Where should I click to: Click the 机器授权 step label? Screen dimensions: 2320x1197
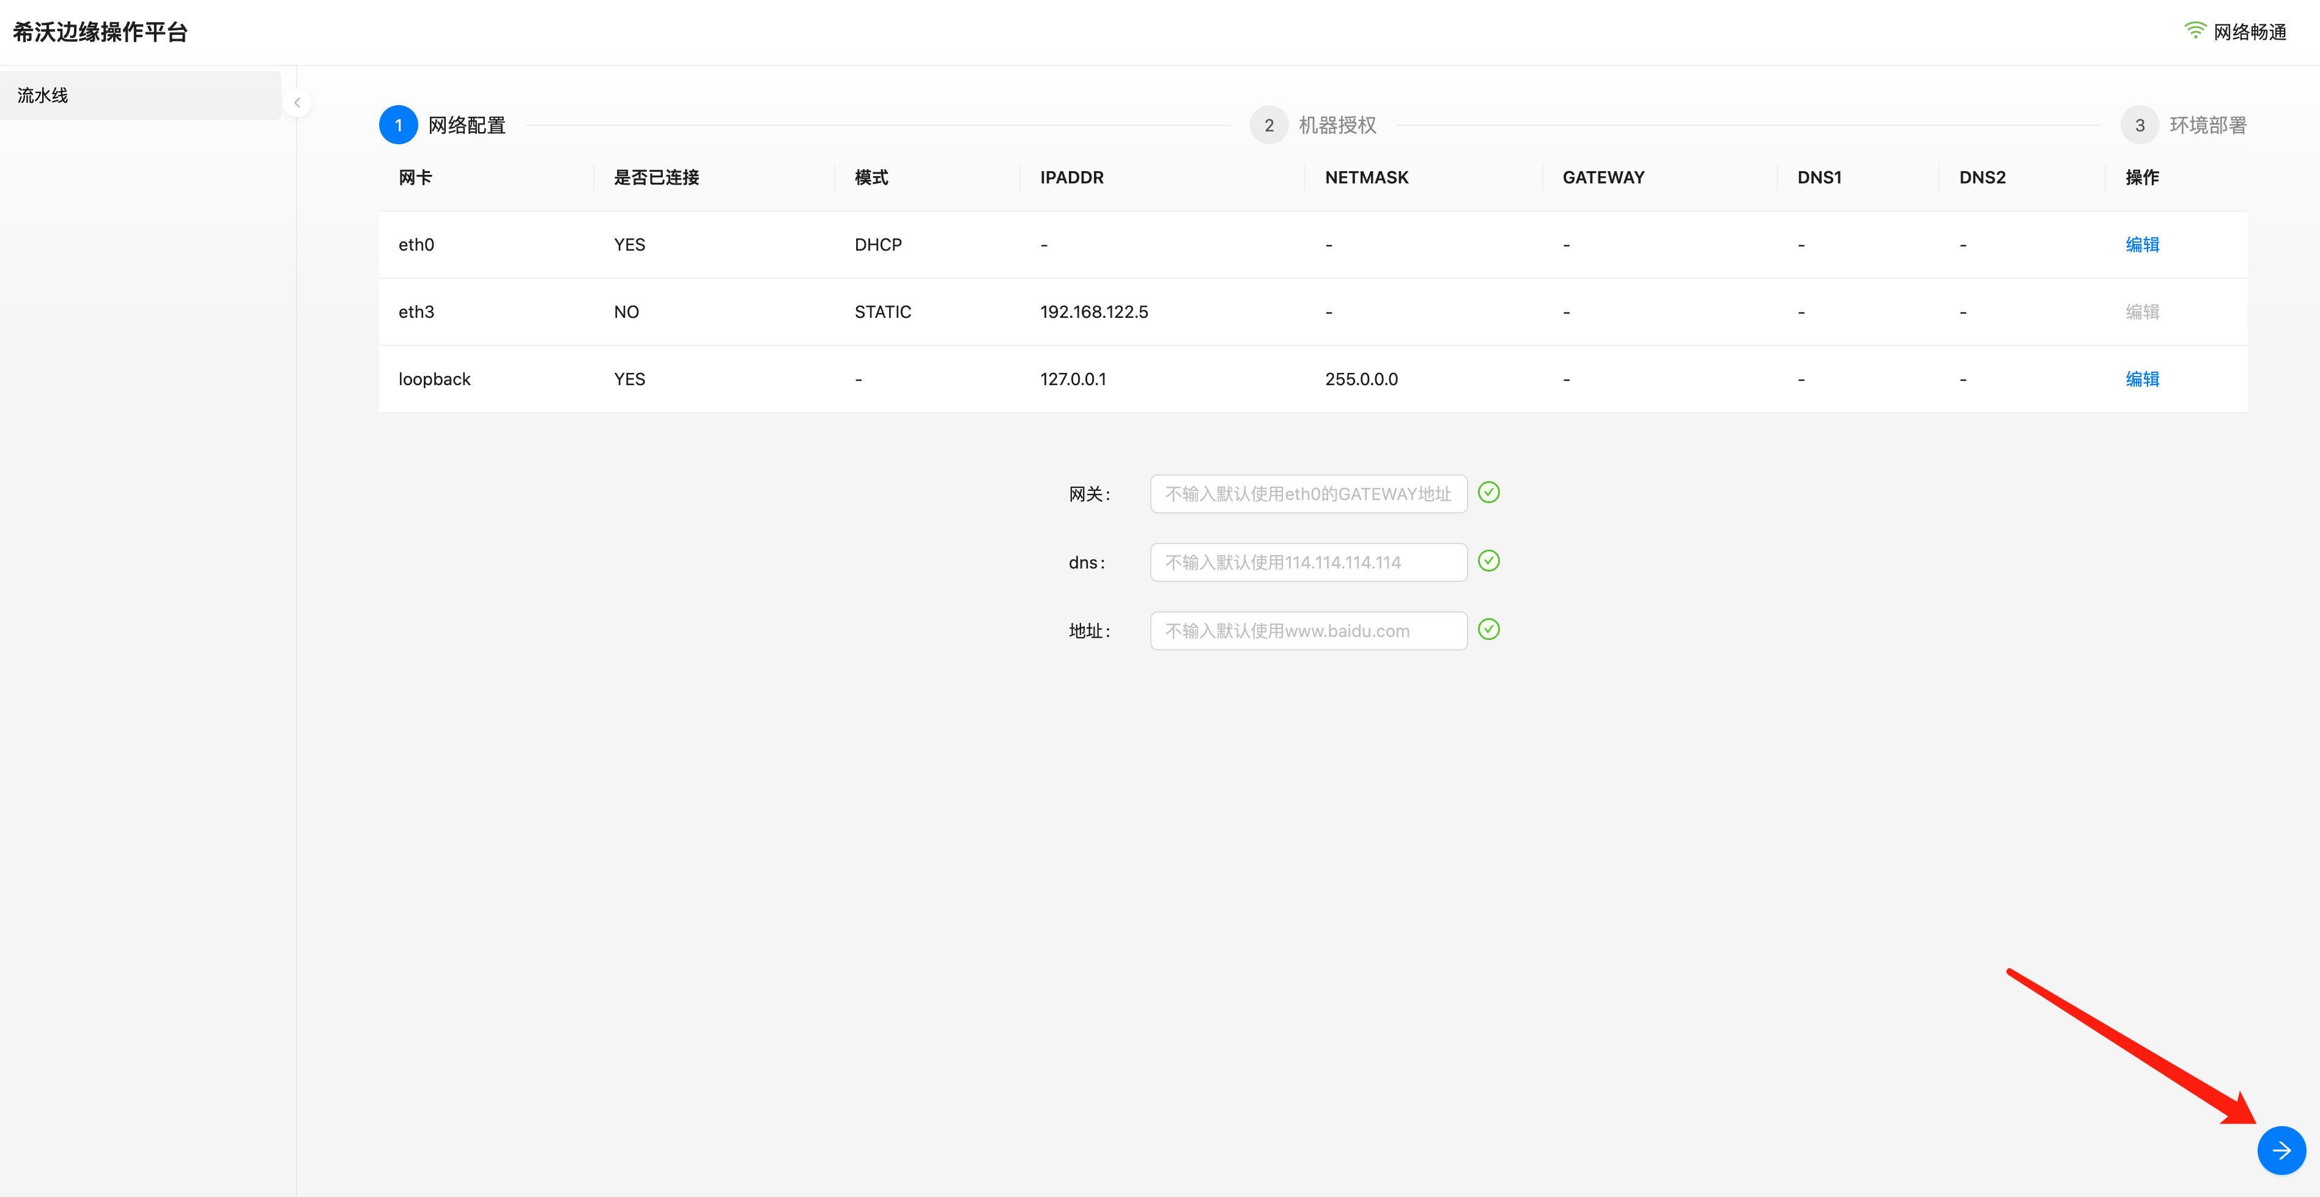click(x=1337, y=125)
